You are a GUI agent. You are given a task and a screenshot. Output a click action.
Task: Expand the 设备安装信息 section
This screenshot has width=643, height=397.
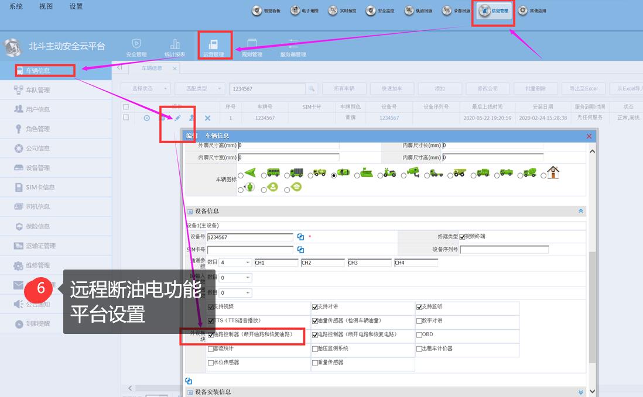(x=580, y=392)
